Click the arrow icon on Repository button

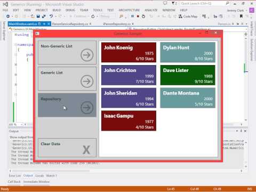pos(87,108)
